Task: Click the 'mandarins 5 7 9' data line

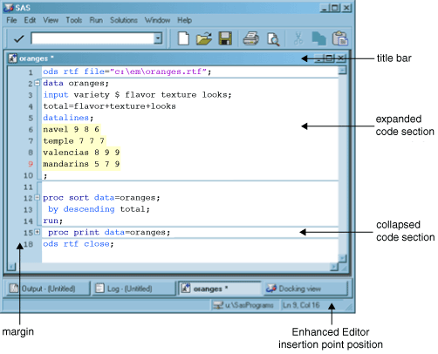Action: tap(81, 164)
